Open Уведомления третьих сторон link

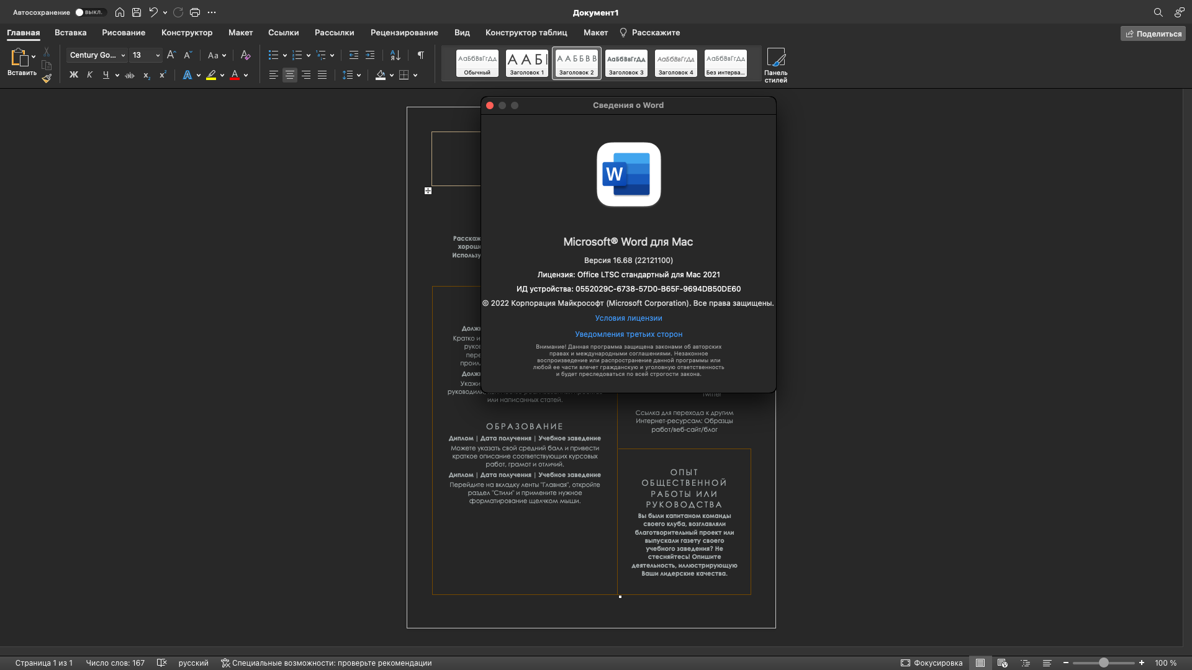coord(628,334)
